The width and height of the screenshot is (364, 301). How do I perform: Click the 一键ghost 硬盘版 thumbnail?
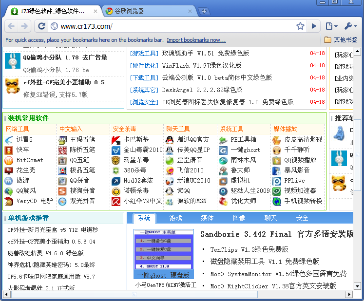point(164,254)
